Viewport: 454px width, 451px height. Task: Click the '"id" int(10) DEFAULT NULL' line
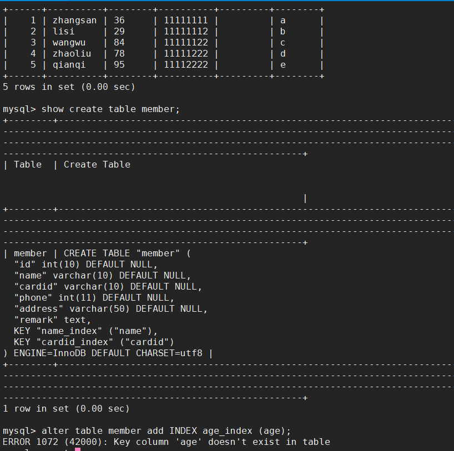pyautogui.click(x=85, y=264)
